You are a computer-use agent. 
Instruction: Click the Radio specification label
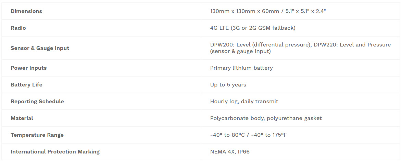click(18, 28)
